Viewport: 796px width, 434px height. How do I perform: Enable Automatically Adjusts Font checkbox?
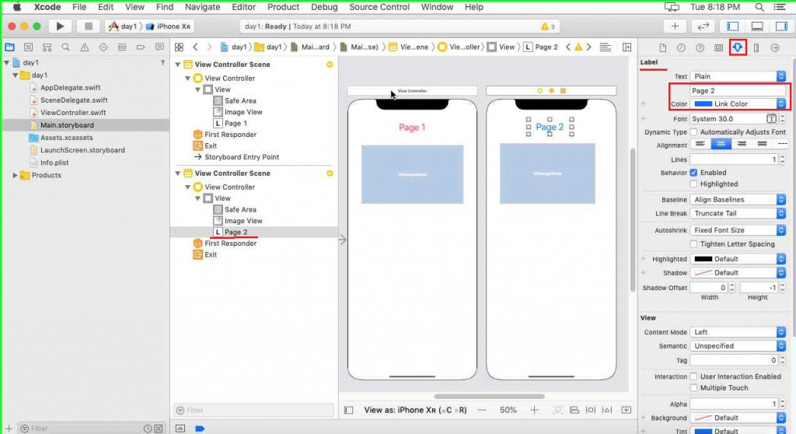[x=693, y=132]
